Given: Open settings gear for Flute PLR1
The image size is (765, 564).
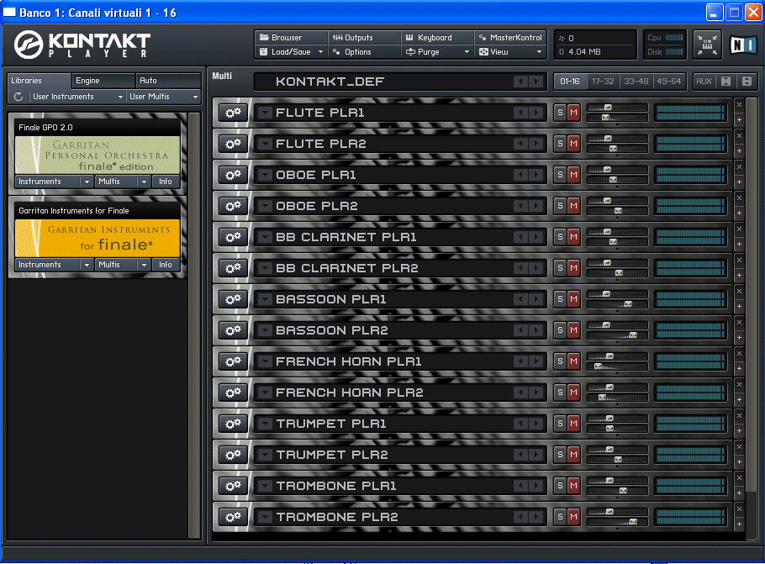Looking at the screenshot, I should 232,113.
